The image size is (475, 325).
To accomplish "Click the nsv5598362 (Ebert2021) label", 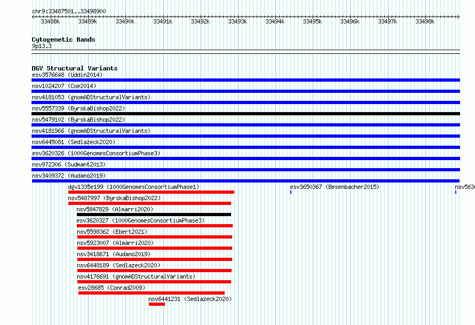I will click(x=112, y=232).
